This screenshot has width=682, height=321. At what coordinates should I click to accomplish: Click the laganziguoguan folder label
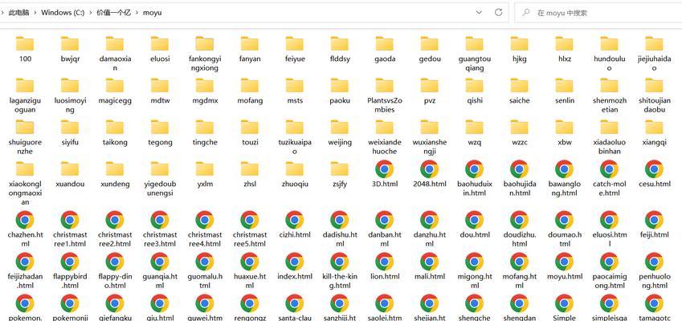tap(25, 104)
